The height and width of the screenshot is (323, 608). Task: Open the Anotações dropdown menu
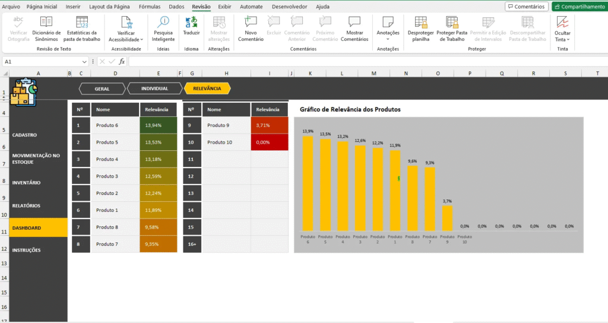(388, 39)
